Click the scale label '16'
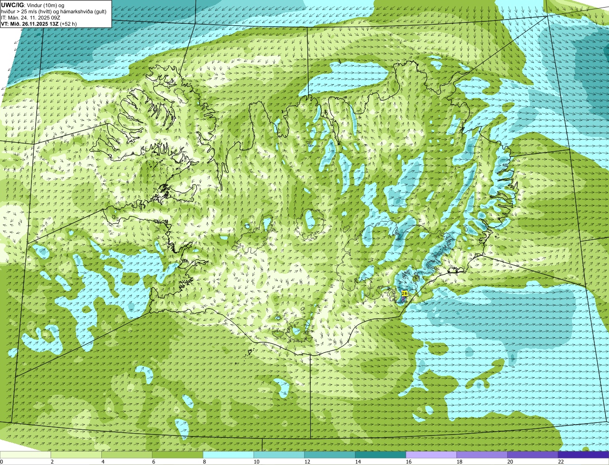The width and height of the screenshot is (609, 465). [409, 462]
